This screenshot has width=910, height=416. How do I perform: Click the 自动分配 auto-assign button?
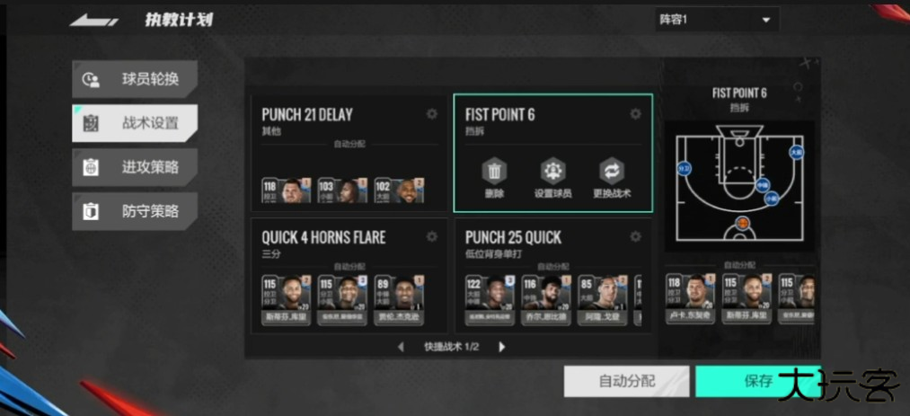coord(626,381)
